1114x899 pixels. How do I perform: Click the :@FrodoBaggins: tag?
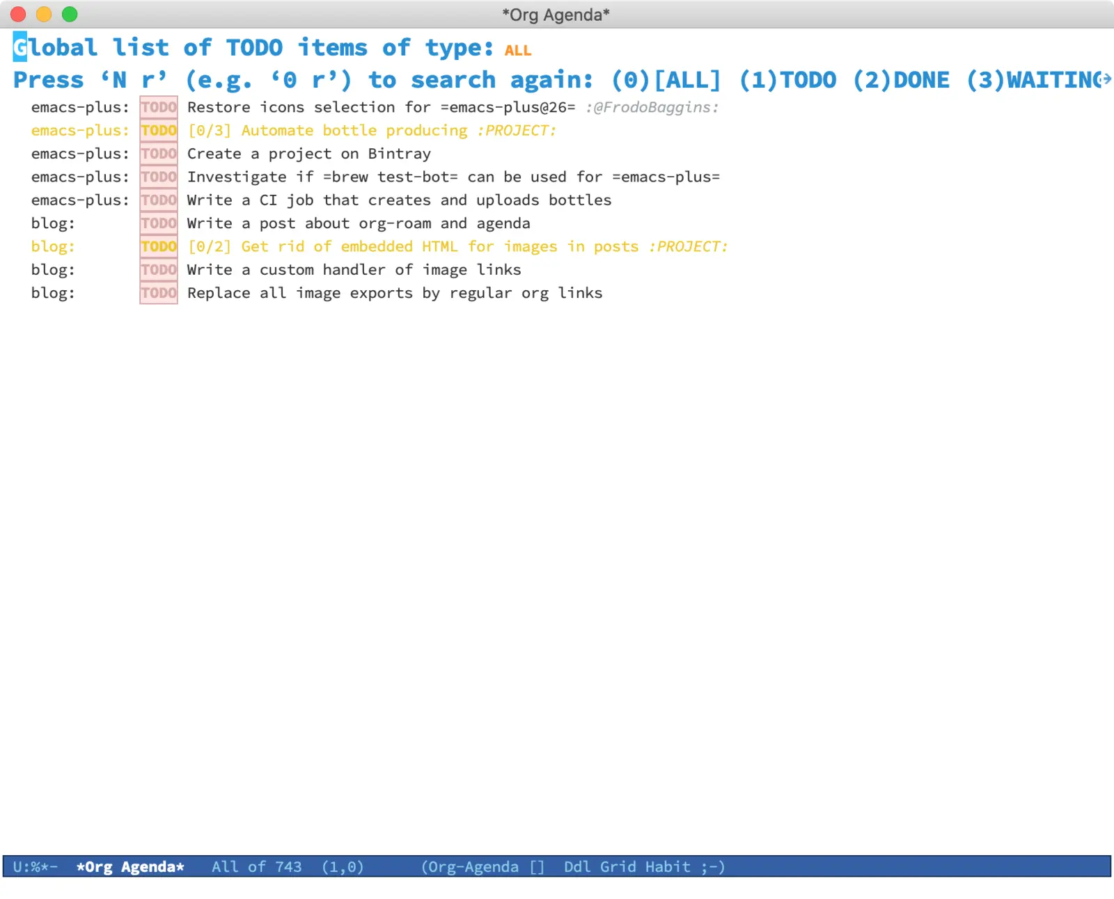(652, 108)
